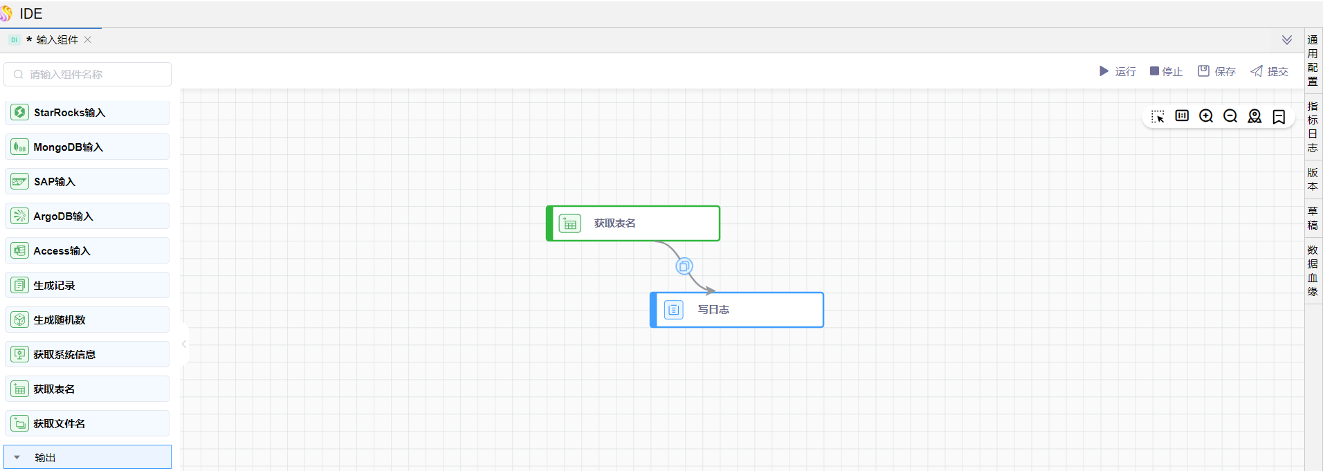Click the copy icon on the connector line
This screenshot has width=1323, height=471.
click(x=684, y=266)
